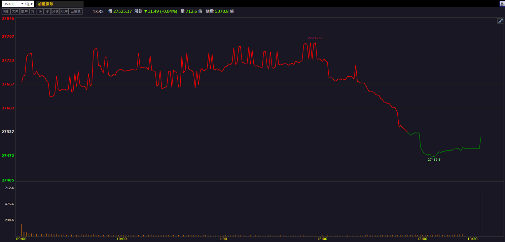Screen dimensions: 505x242
Task: Click the 27405 bottom axis label
Action: (x=8, y=180)
